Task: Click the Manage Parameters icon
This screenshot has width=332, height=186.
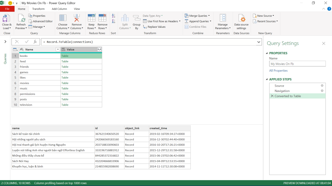Action: tap(222, 18)
